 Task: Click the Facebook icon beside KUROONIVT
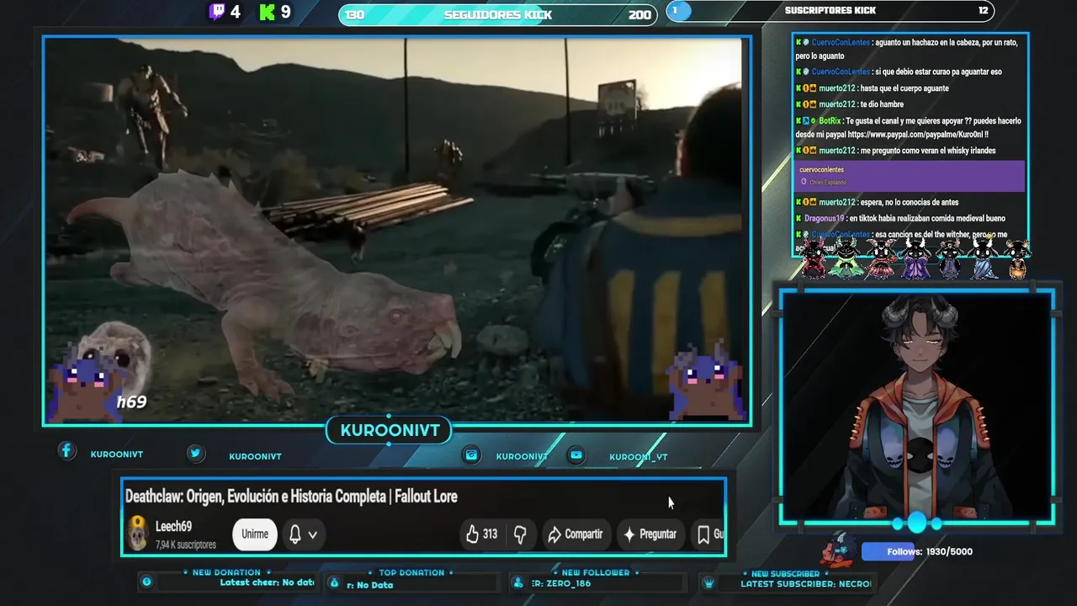66,450
